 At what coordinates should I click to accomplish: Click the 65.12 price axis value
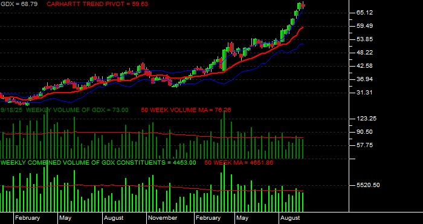[x=364, y=13]
